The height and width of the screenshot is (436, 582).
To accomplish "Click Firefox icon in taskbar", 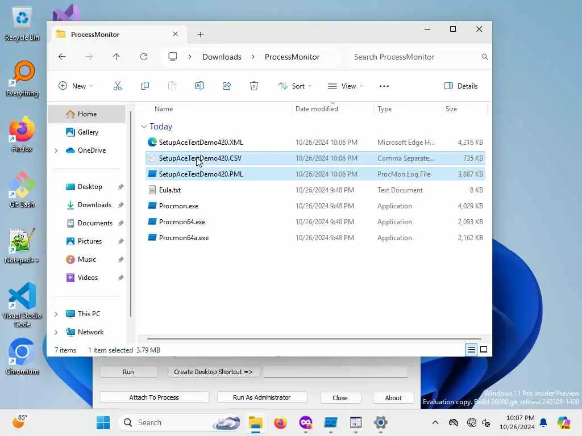I will [281, 422].
